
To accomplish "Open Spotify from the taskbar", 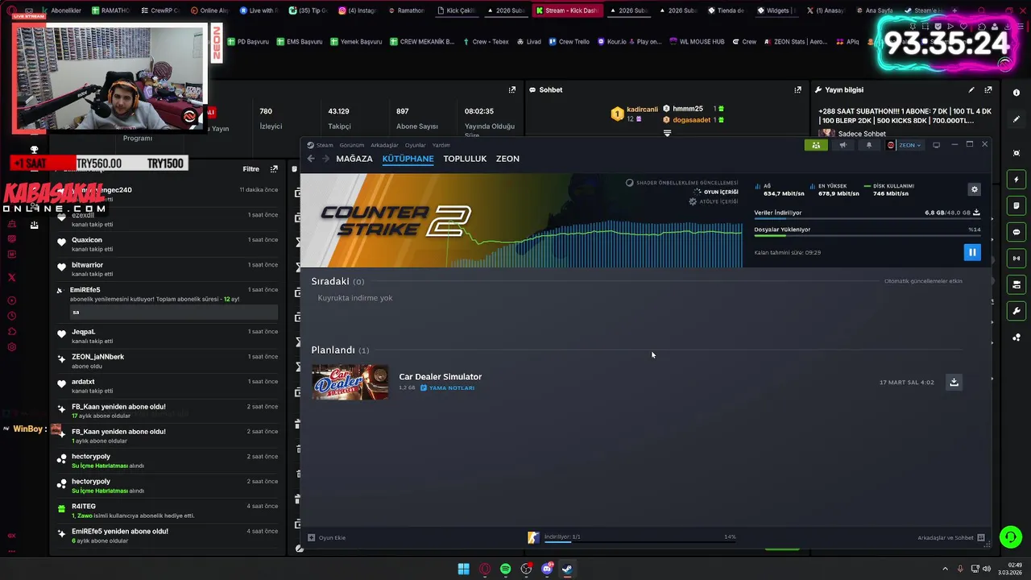I will coord(505,569).
